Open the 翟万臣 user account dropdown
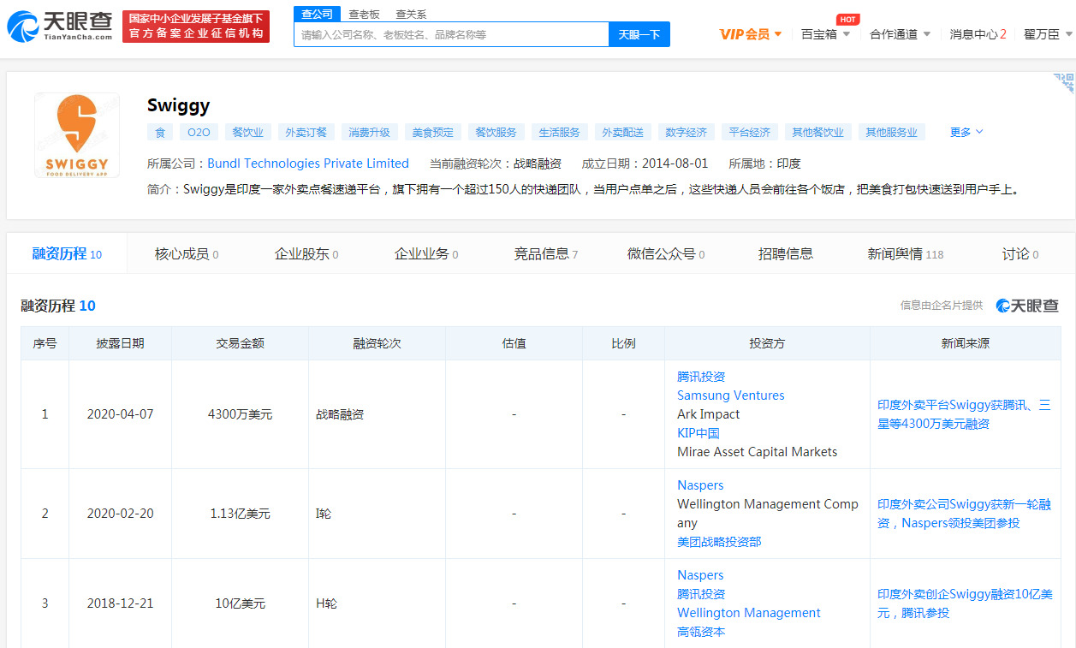This screenshot has height=648, width=1076. tap(1048, 34)
